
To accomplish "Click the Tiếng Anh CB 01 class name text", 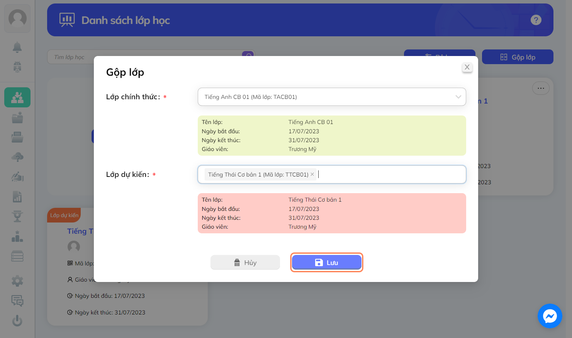I will 311,122.
